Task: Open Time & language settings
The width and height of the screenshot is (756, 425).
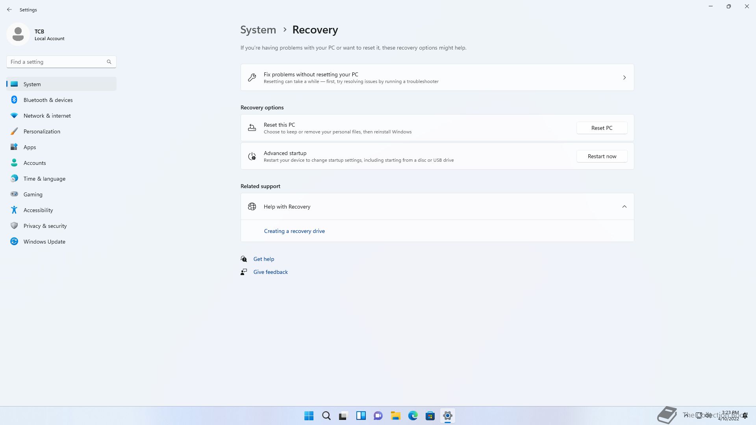Action: tap(61, 179)
